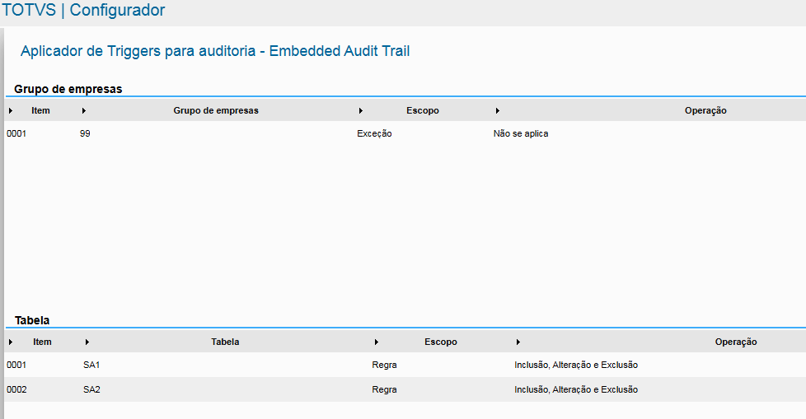Click item 0002 in Tabela grid
The width and height of the screenshot is (806, 419).
click(16, 389)
